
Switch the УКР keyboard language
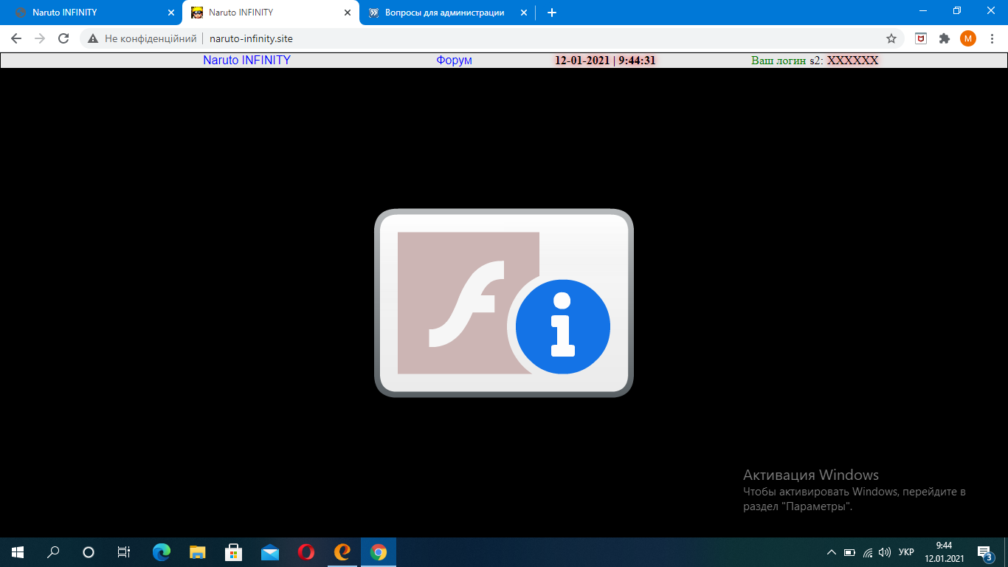point(906,552)
